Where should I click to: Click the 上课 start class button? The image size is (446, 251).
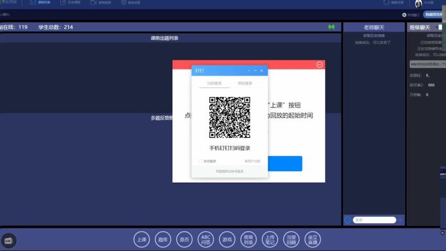coord(142,239)
